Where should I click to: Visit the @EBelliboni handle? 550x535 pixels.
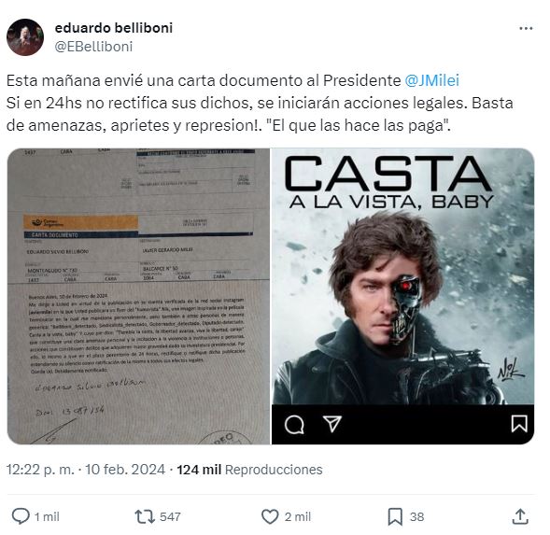[x=93, y=47]
